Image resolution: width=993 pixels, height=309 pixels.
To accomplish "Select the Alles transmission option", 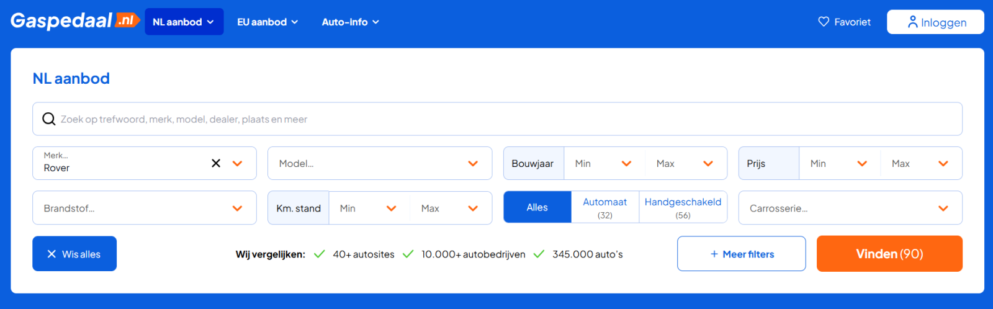I will [x=537, y=207].
